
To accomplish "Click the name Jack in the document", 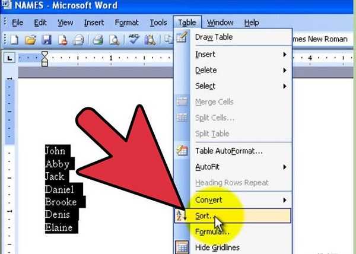I will [55, 176].
